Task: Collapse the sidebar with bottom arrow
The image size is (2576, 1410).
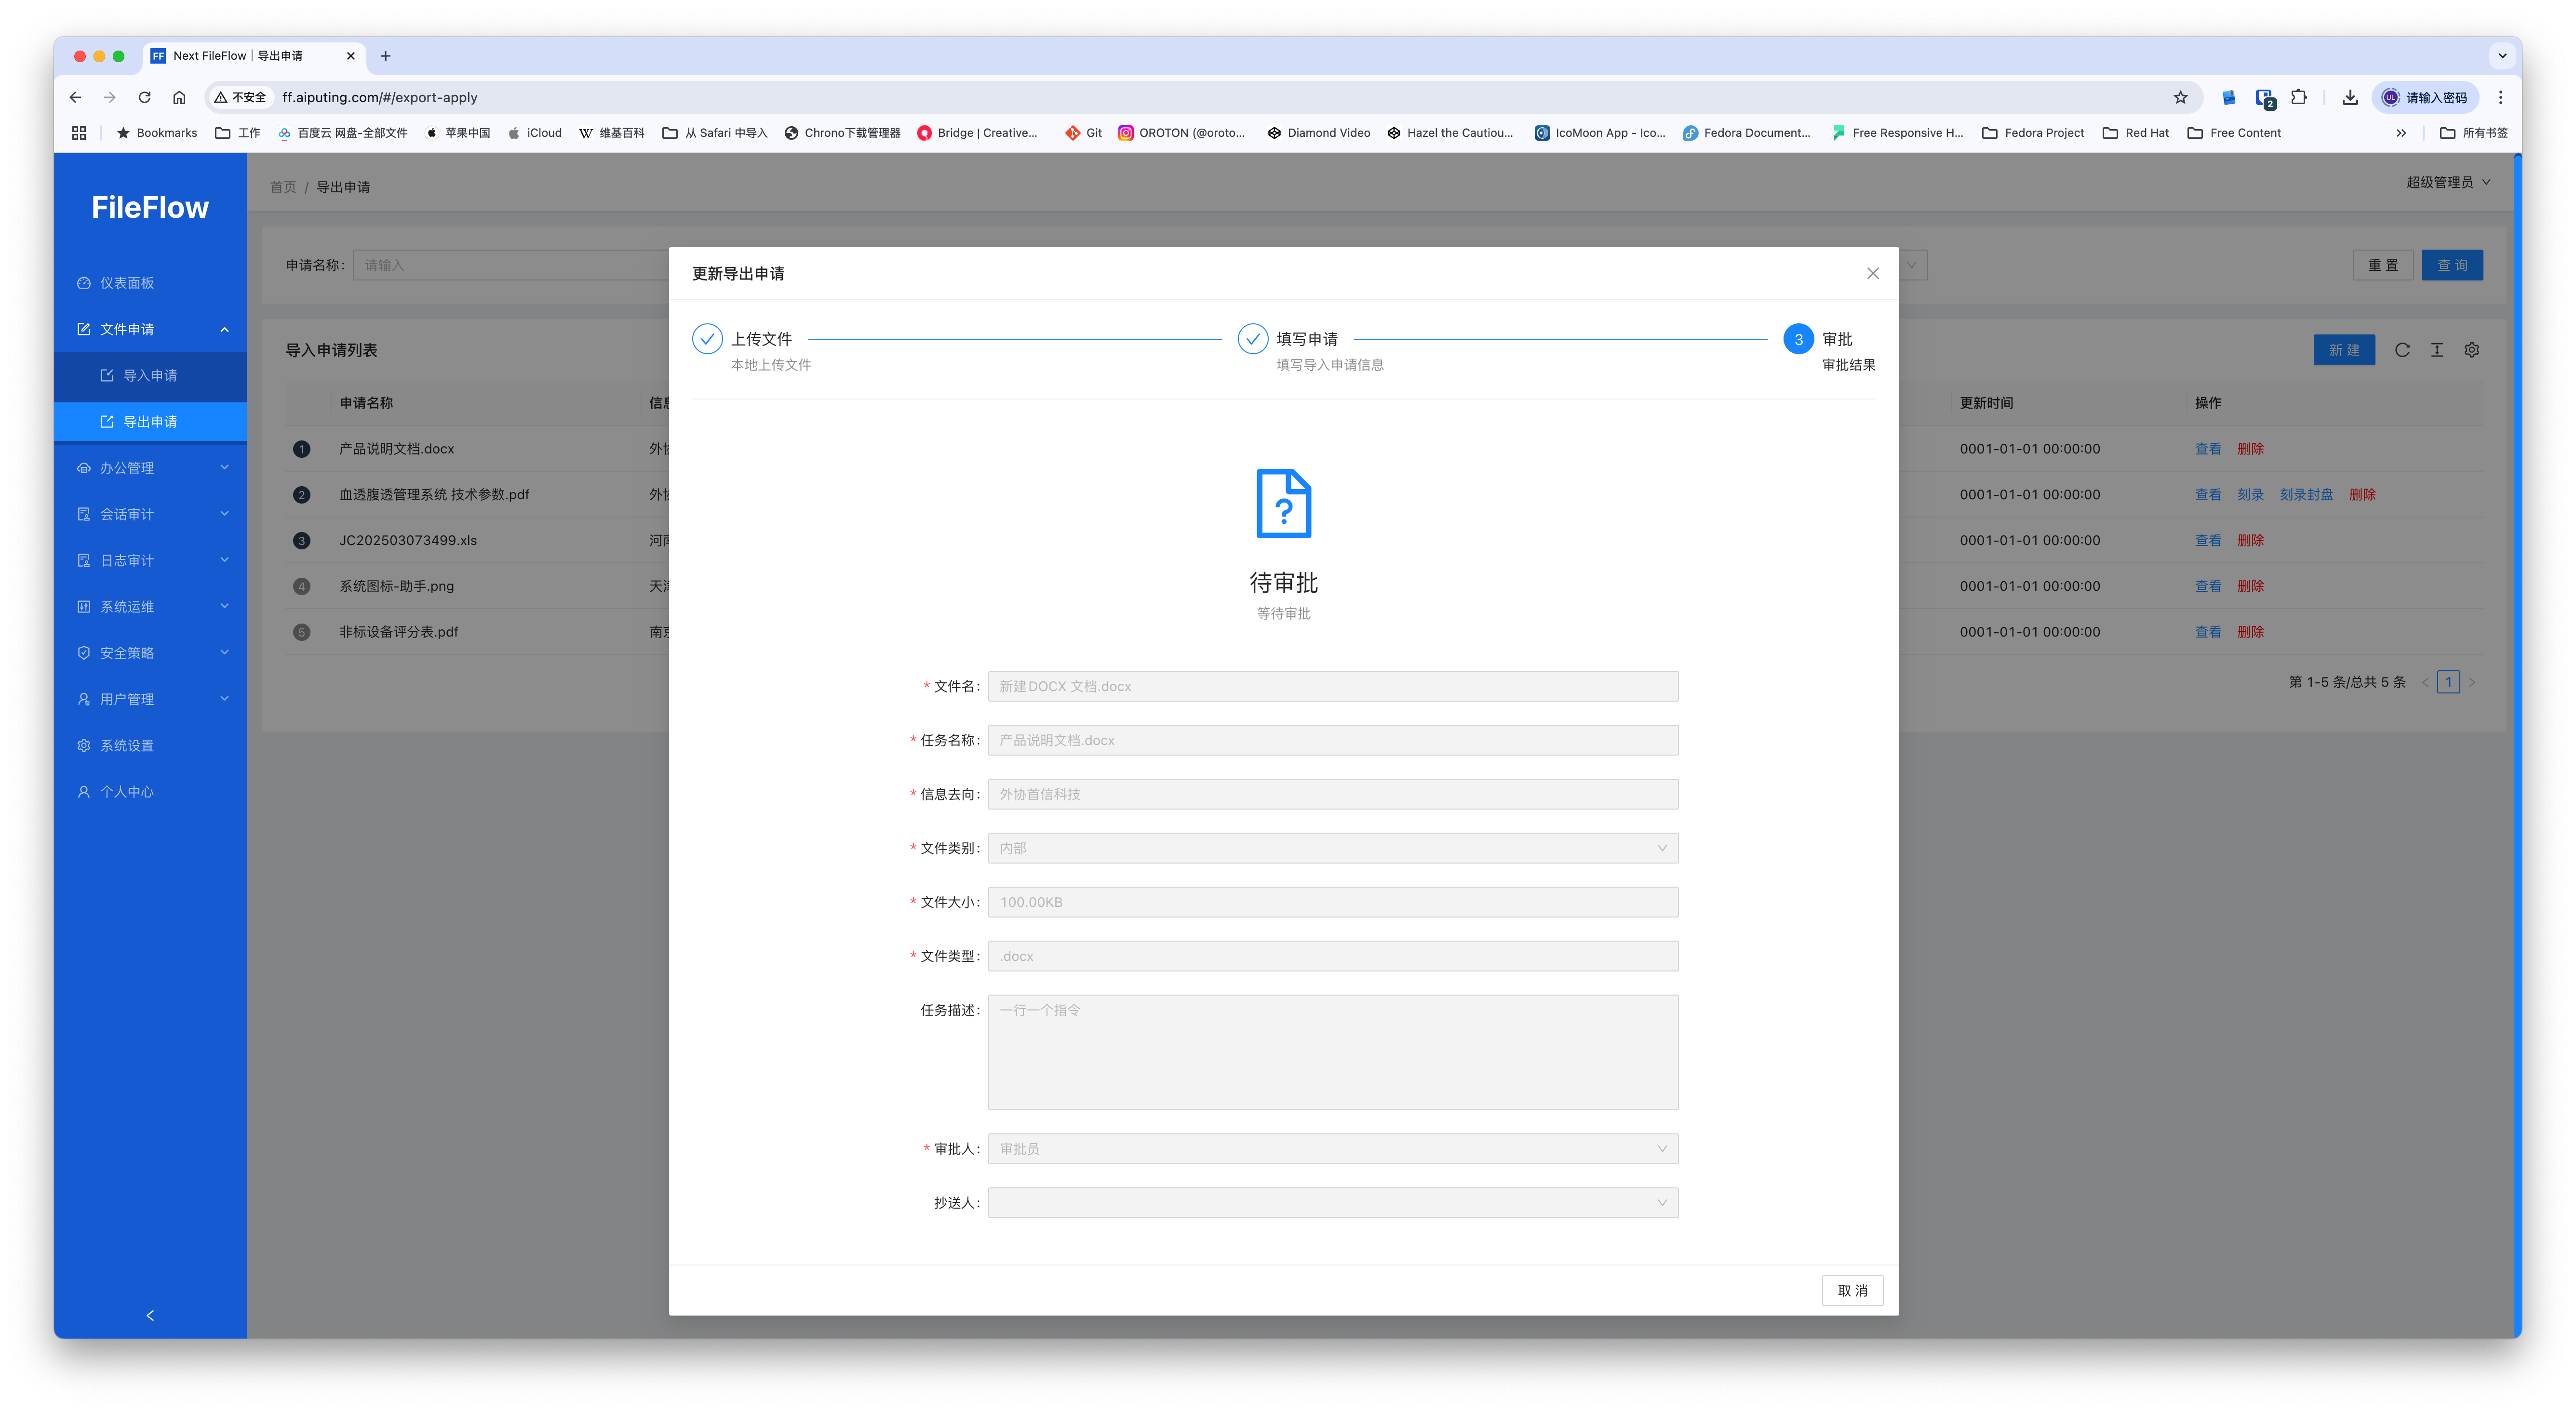Action: pos(150,1315)
